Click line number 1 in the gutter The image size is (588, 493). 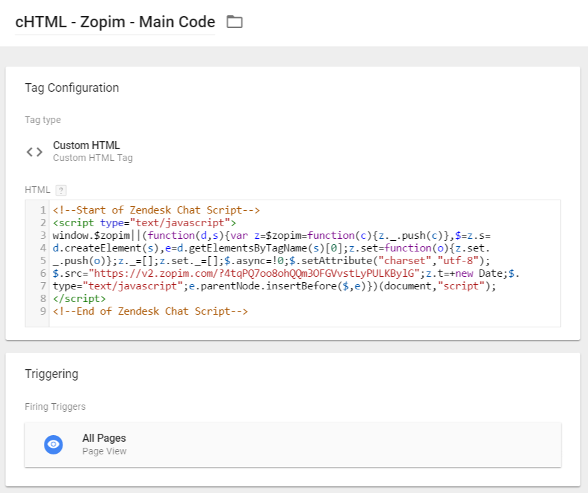43,210
